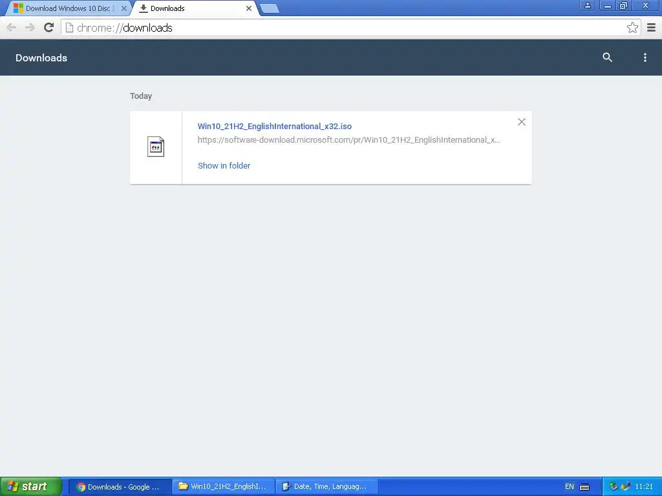662x496 pixels.
Task: Close the Download Windows 10 Disc tab
Action: (123, 8)
